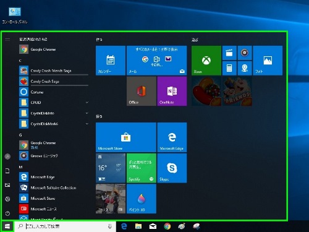Screen dimensions: 309x232
Task: Open the paint palette app on taskbar
Action: tap(182, 226)
